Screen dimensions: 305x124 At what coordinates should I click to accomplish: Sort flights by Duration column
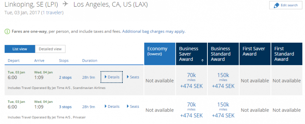(x=90, y=61)
